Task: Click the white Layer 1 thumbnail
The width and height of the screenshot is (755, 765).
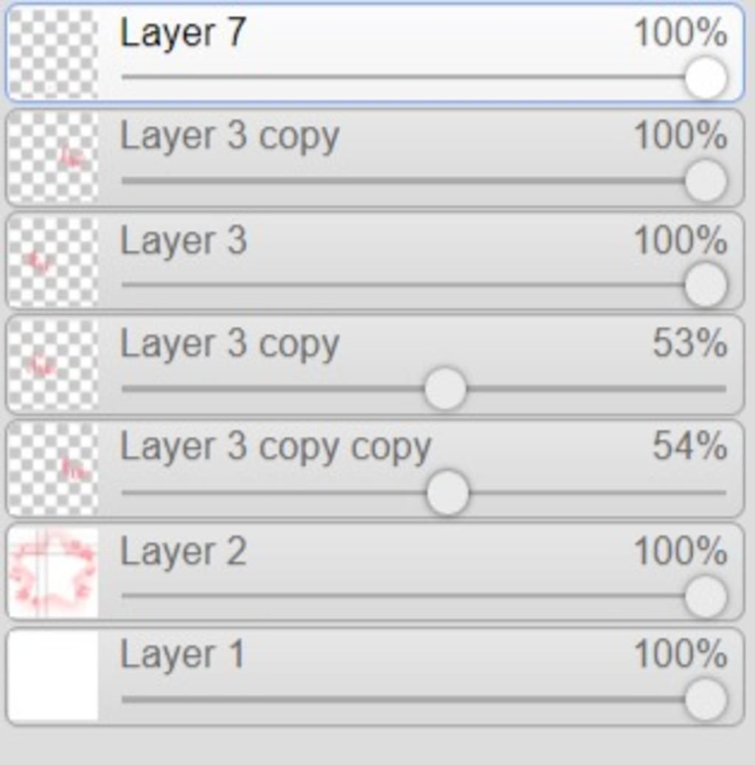Action: (54, 676)
